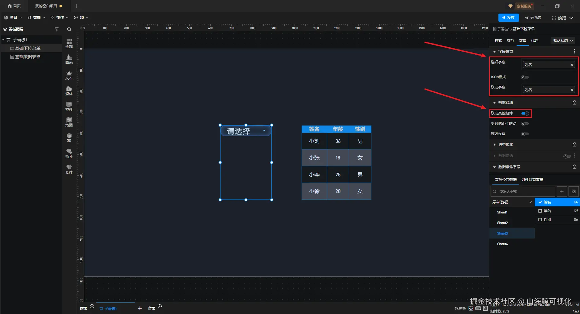Open the 示例数据 source dropdown
The image size is (580, 314).
point(512,202)
